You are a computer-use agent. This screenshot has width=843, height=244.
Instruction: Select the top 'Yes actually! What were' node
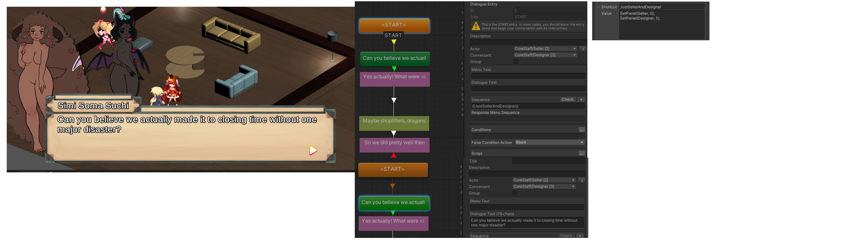pyautogui.click(x=395, y=79)
